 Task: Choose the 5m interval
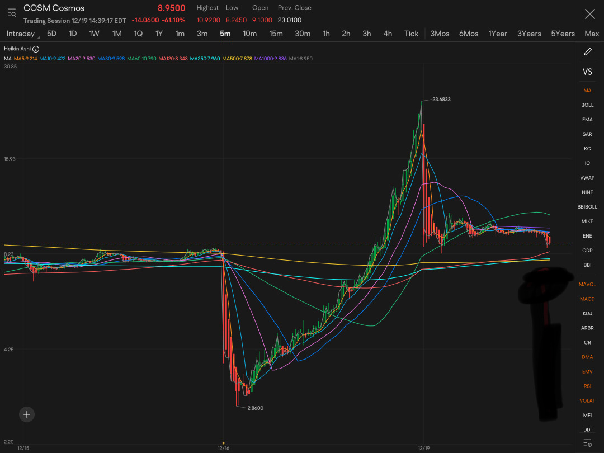[x=225, y=34]
